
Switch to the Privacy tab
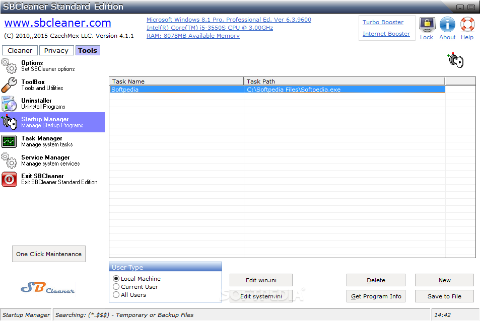tap(56, 50)
